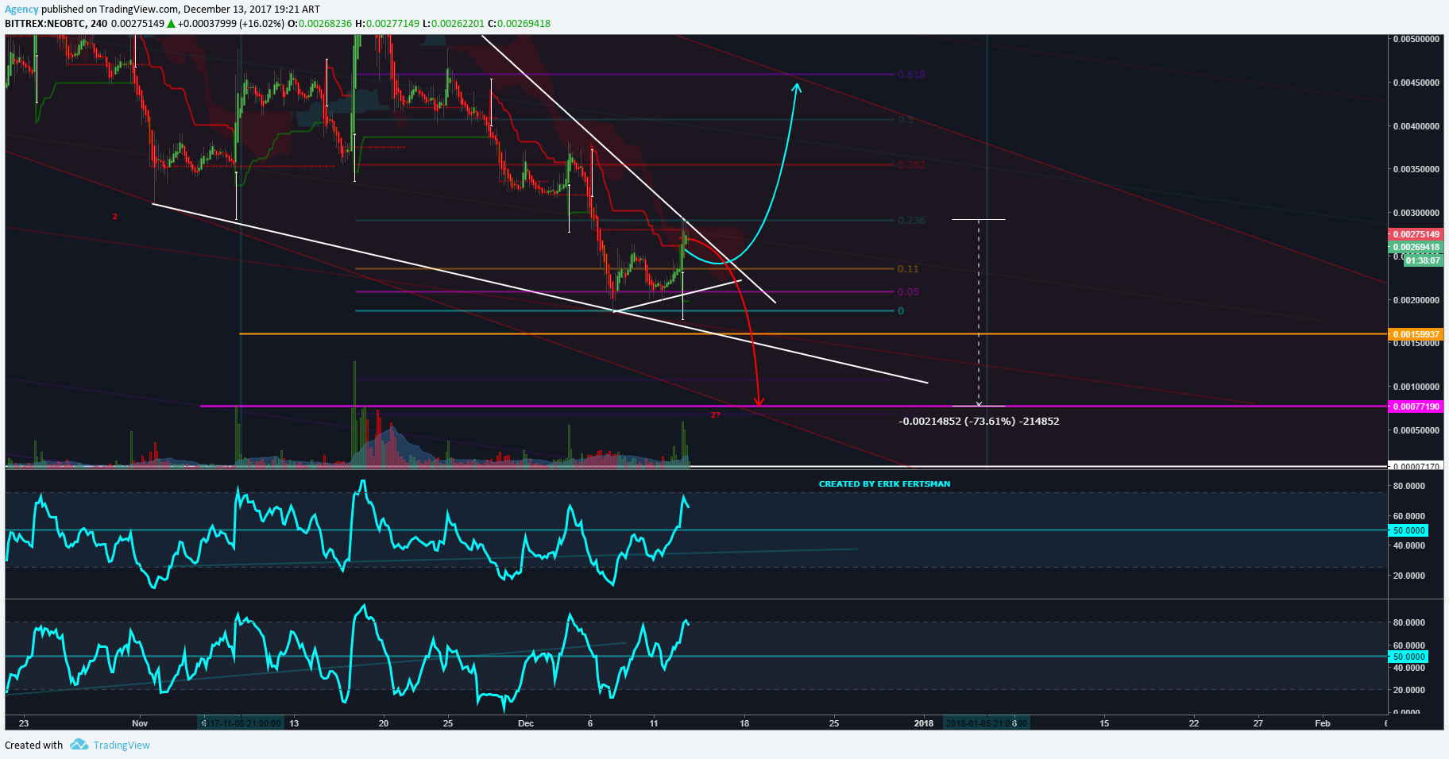Viewport: 1449px width, 759px height.
Task: Click the 0.618 Fibonacci level label
Action: coord(911,75)
